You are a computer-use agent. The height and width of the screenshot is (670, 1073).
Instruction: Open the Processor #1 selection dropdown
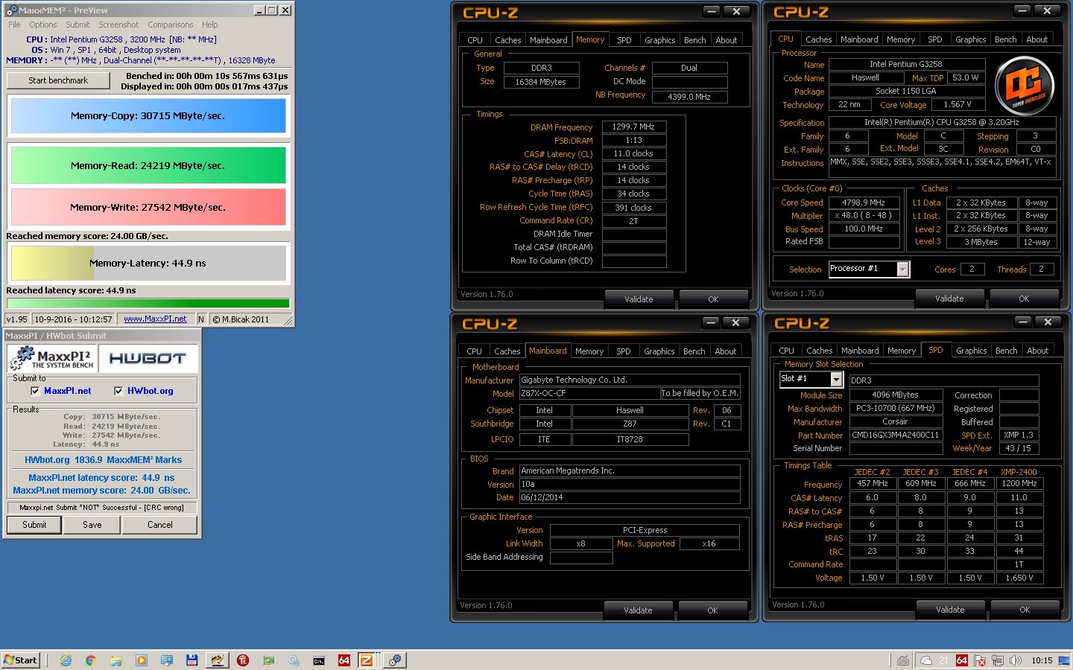pyautogui.click(x=902, y=269)
